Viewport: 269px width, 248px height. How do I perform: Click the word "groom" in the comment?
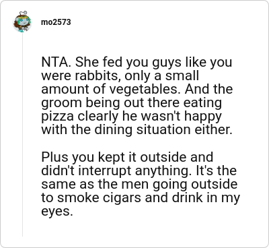click(x=62, y=103)
